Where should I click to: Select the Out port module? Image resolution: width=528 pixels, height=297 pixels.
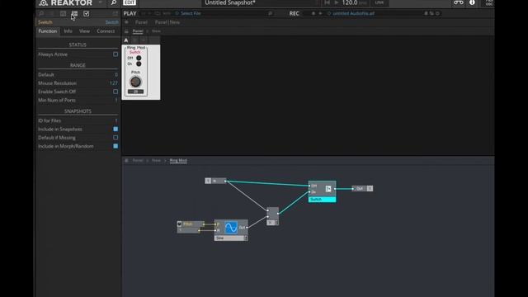[362, 189]
